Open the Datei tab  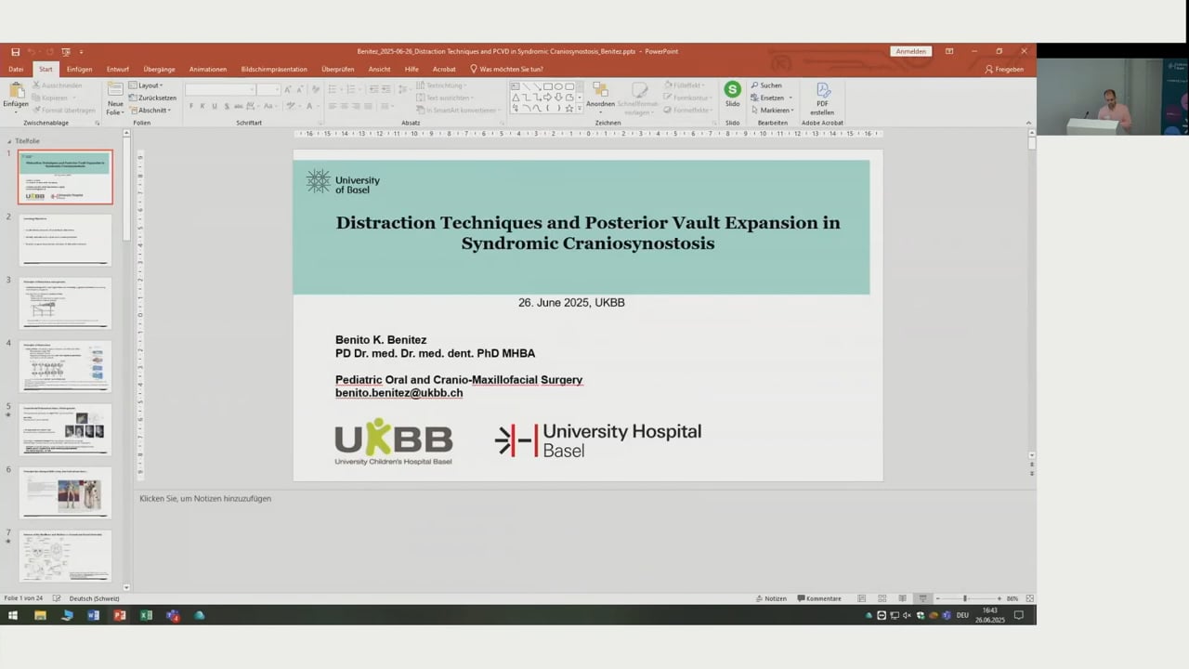(x=16, y=69)
